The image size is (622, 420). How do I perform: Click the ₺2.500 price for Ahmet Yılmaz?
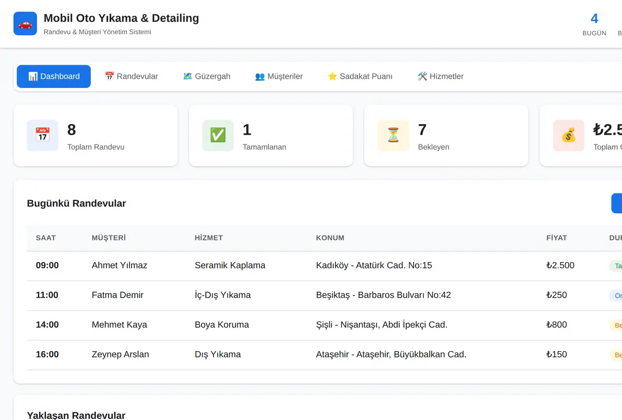[x=560, y=265]
